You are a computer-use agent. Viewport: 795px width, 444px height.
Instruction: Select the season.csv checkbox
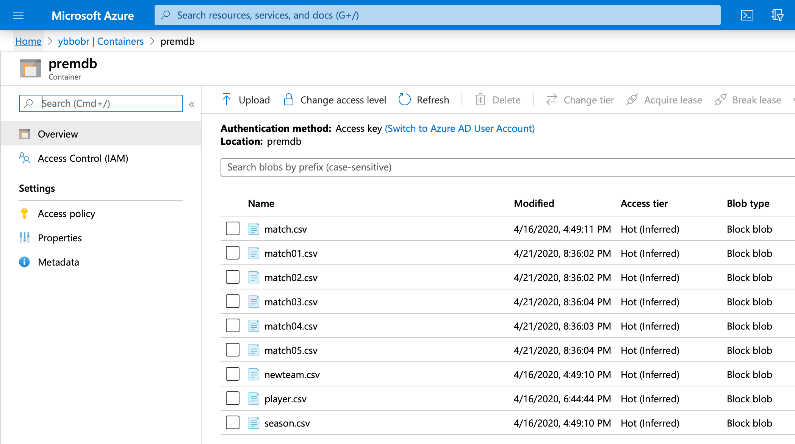[x=232, y=422]
